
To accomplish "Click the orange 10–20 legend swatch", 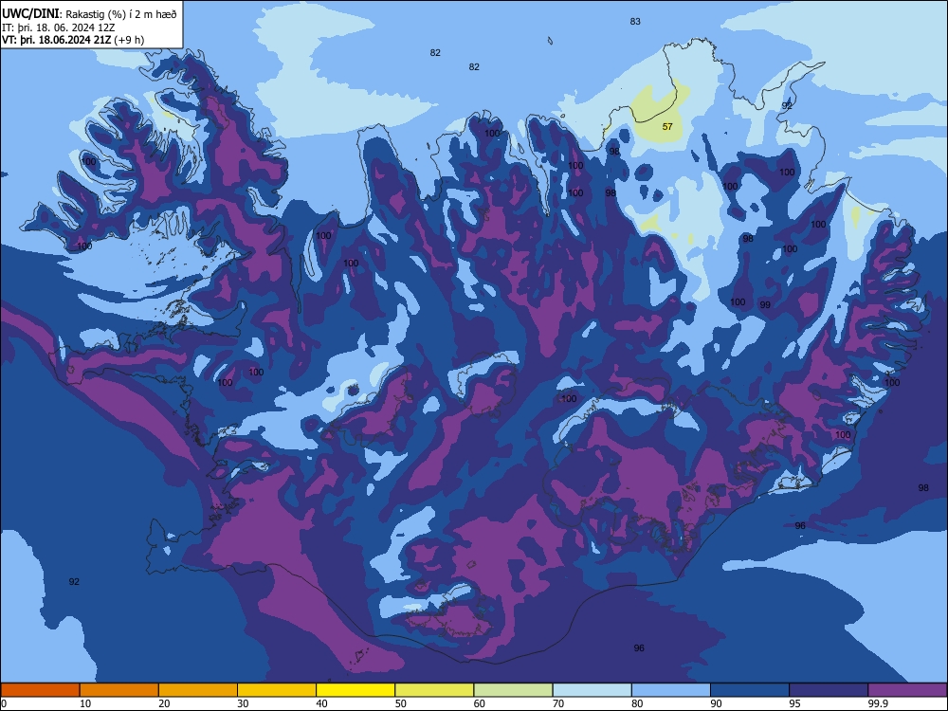I will pos(119,690).
